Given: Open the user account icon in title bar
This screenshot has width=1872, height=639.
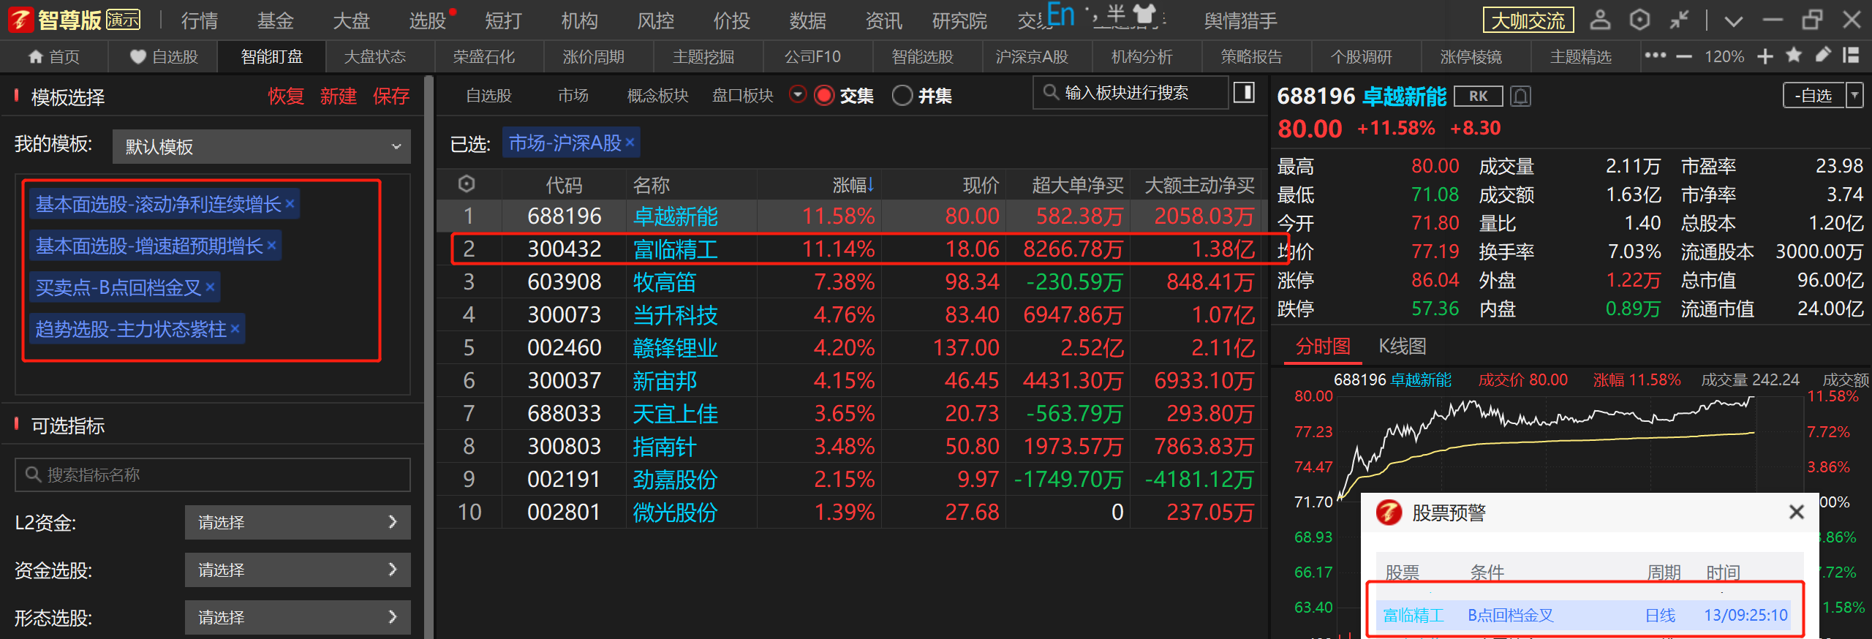Looking at the screenshot, I should tap(1600, 20).
